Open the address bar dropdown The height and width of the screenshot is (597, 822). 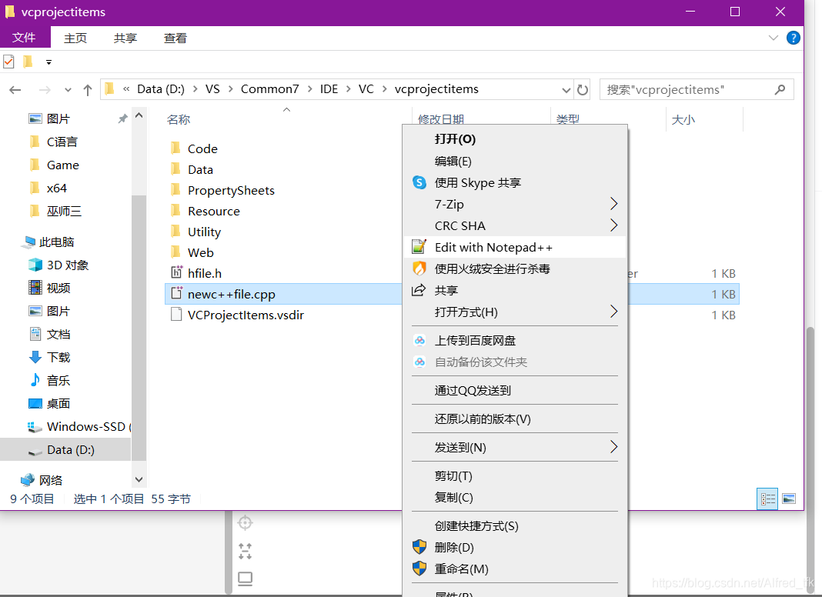[566, 88]
